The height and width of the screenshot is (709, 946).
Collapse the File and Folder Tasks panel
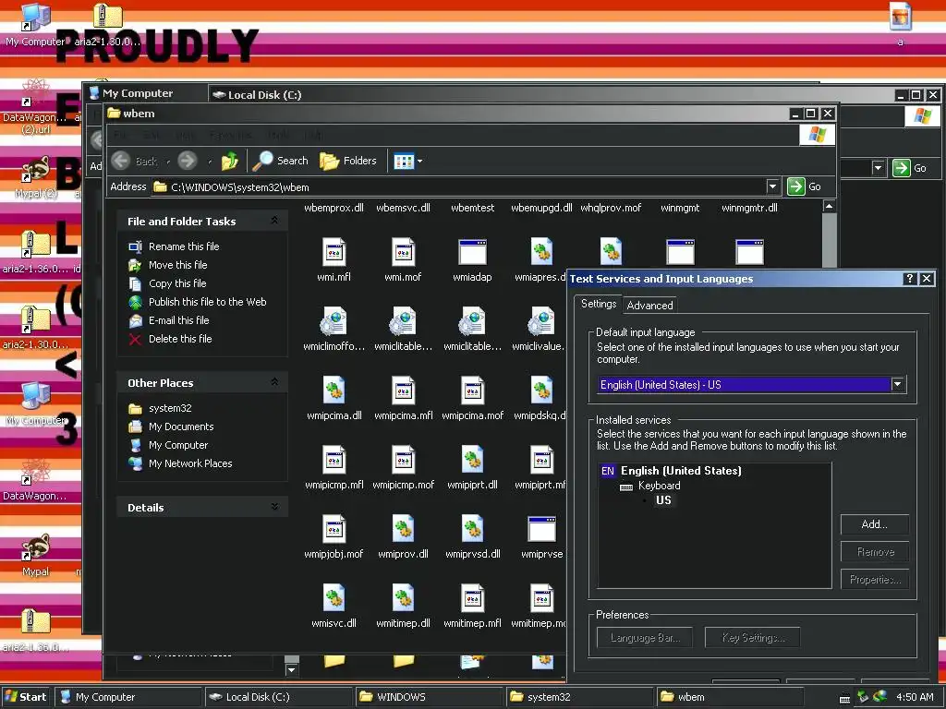tap(274, 221)
